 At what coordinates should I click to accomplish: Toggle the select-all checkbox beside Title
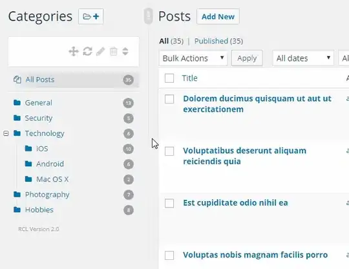[169, 78]
